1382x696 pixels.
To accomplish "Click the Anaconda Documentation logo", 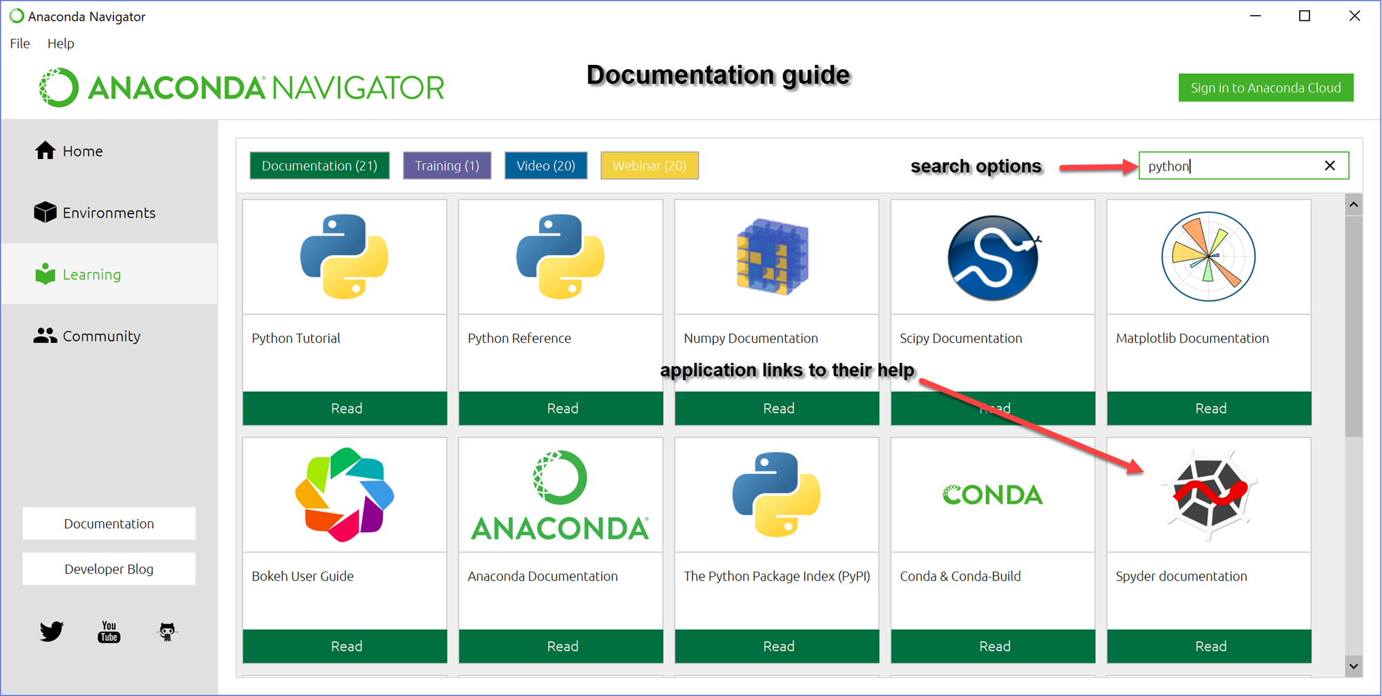I will 560,495.
